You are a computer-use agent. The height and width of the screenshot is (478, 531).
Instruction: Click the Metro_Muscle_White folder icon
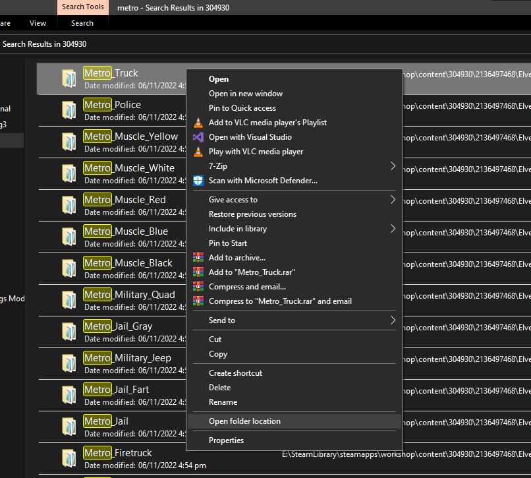pyautogui.click(x=69, y=173)
